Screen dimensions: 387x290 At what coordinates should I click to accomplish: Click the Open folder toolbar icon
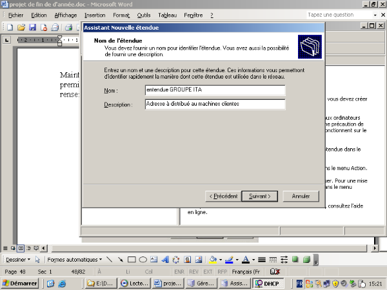21,28
